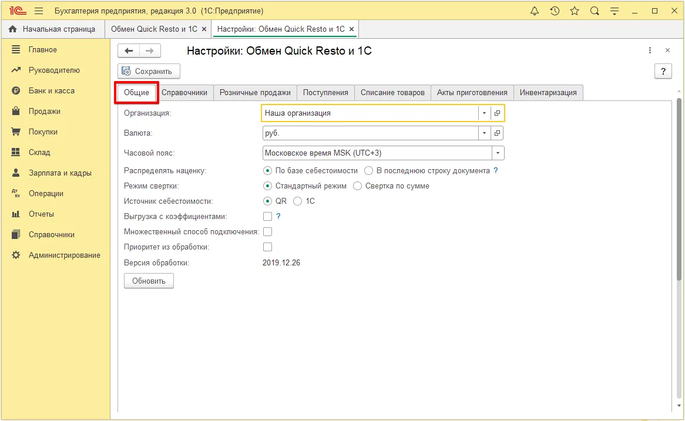Select QR as cost source
The width and height of the screenshot is (685, 421).
(267, 201)
